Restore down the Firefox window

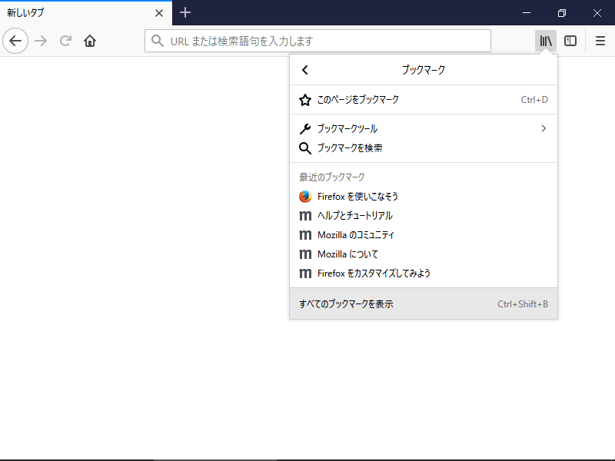coord(562,13)
